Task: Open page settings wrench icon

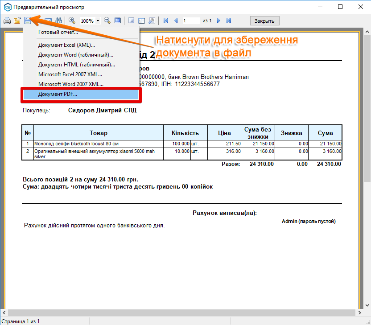Action: tap(152, 21)
